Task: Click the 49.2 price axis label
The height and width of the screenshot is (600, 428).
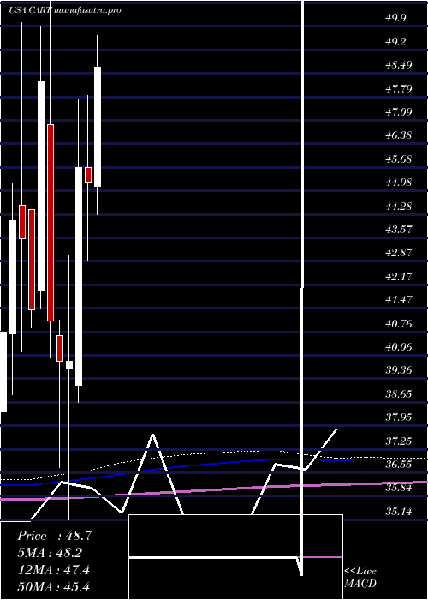Action: tap(395, 41)
